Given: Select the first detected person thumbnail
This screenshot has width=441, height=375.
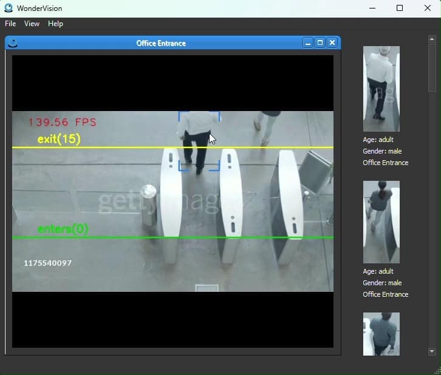Looking at the screenshot, I should click(381, 89).
